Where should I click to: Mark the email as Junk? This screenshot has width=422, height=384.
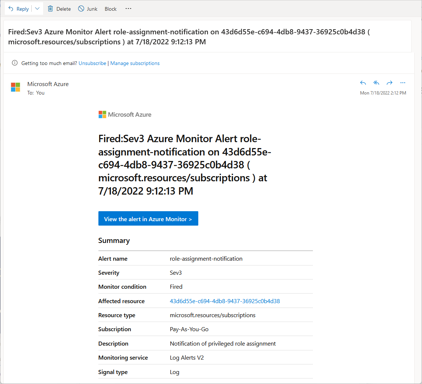click(88, 9)
